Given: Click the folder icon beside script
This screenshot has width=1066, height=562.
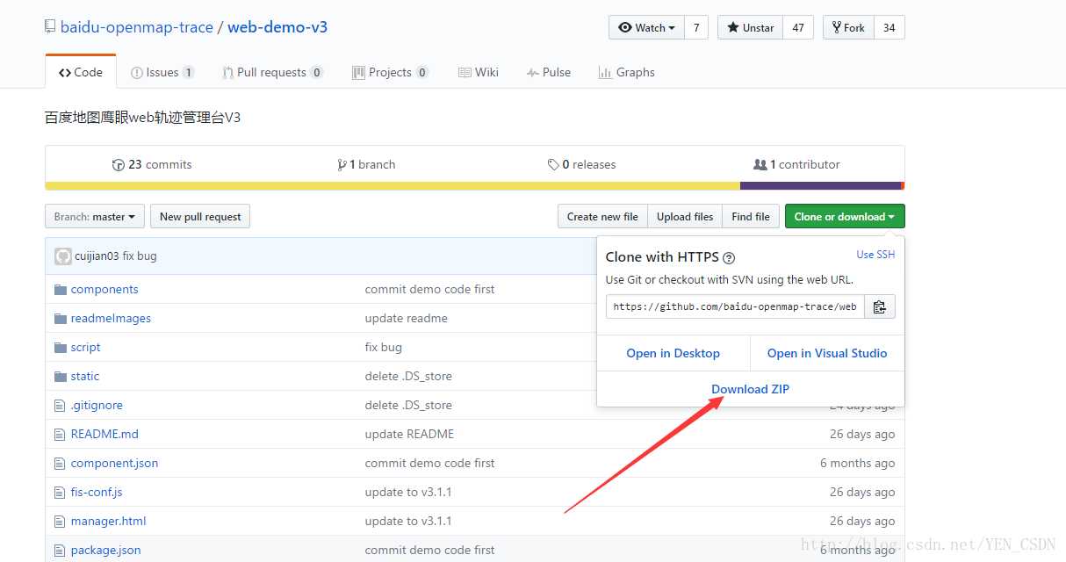Looking at the screenshot, I should click(61, 348).
